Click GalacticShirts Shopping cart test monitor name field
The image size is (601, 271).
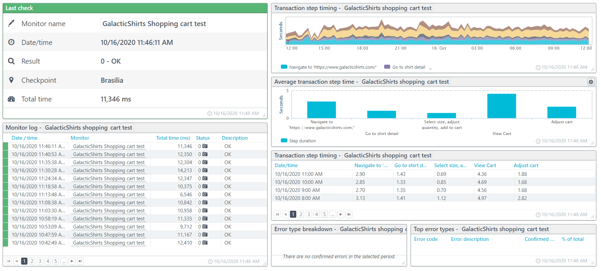[154, 23]
